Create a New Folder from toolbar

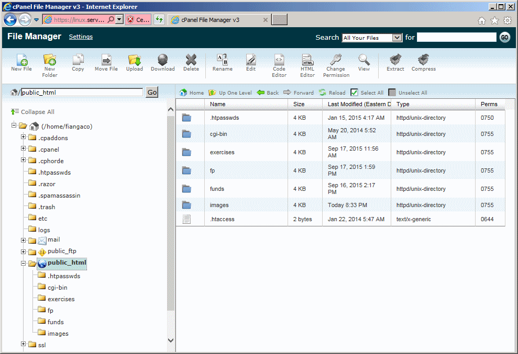click(50, 66)
